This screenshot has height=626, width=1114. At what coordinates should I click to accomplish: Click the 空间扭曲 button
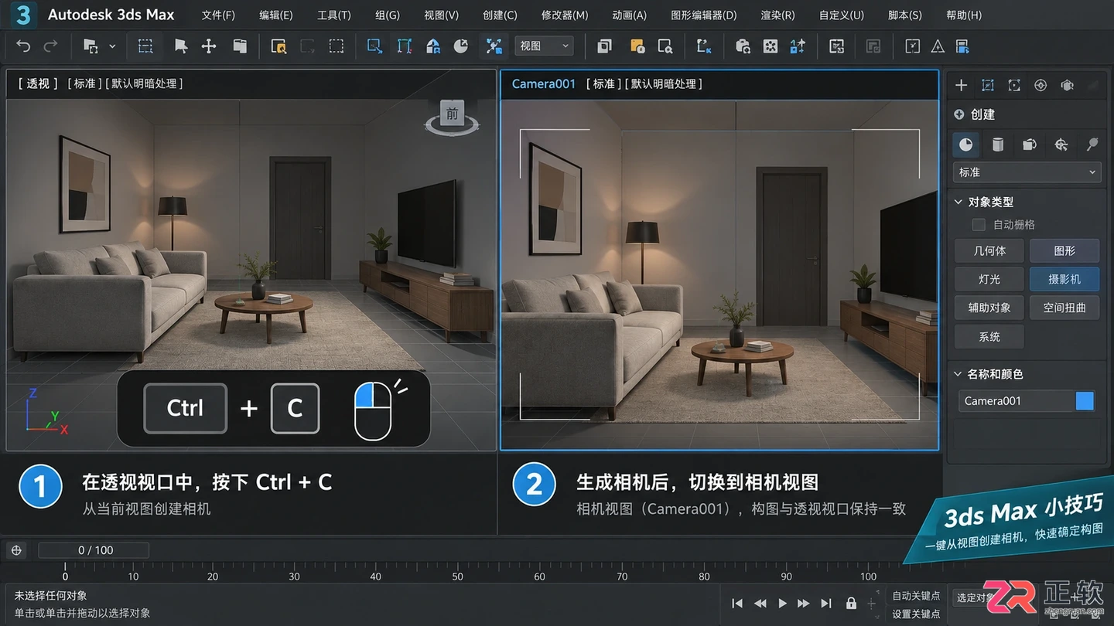[x=1064, y=308]
